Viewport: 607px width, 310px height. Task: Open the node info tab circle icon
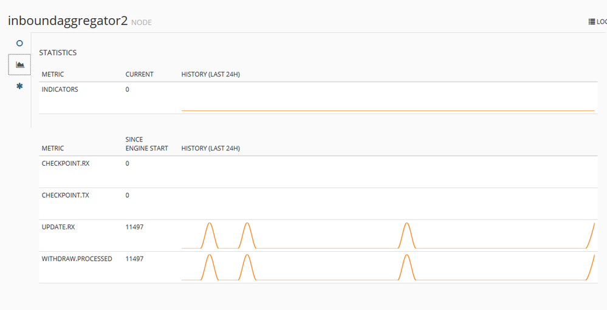click(19, 44)
